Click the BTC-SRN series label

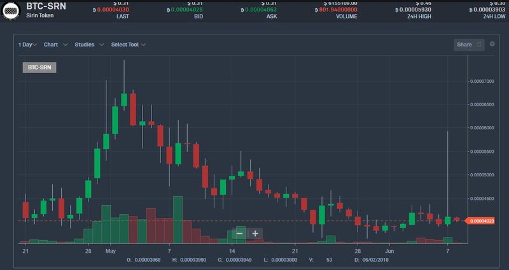click(x=39, y=68)
